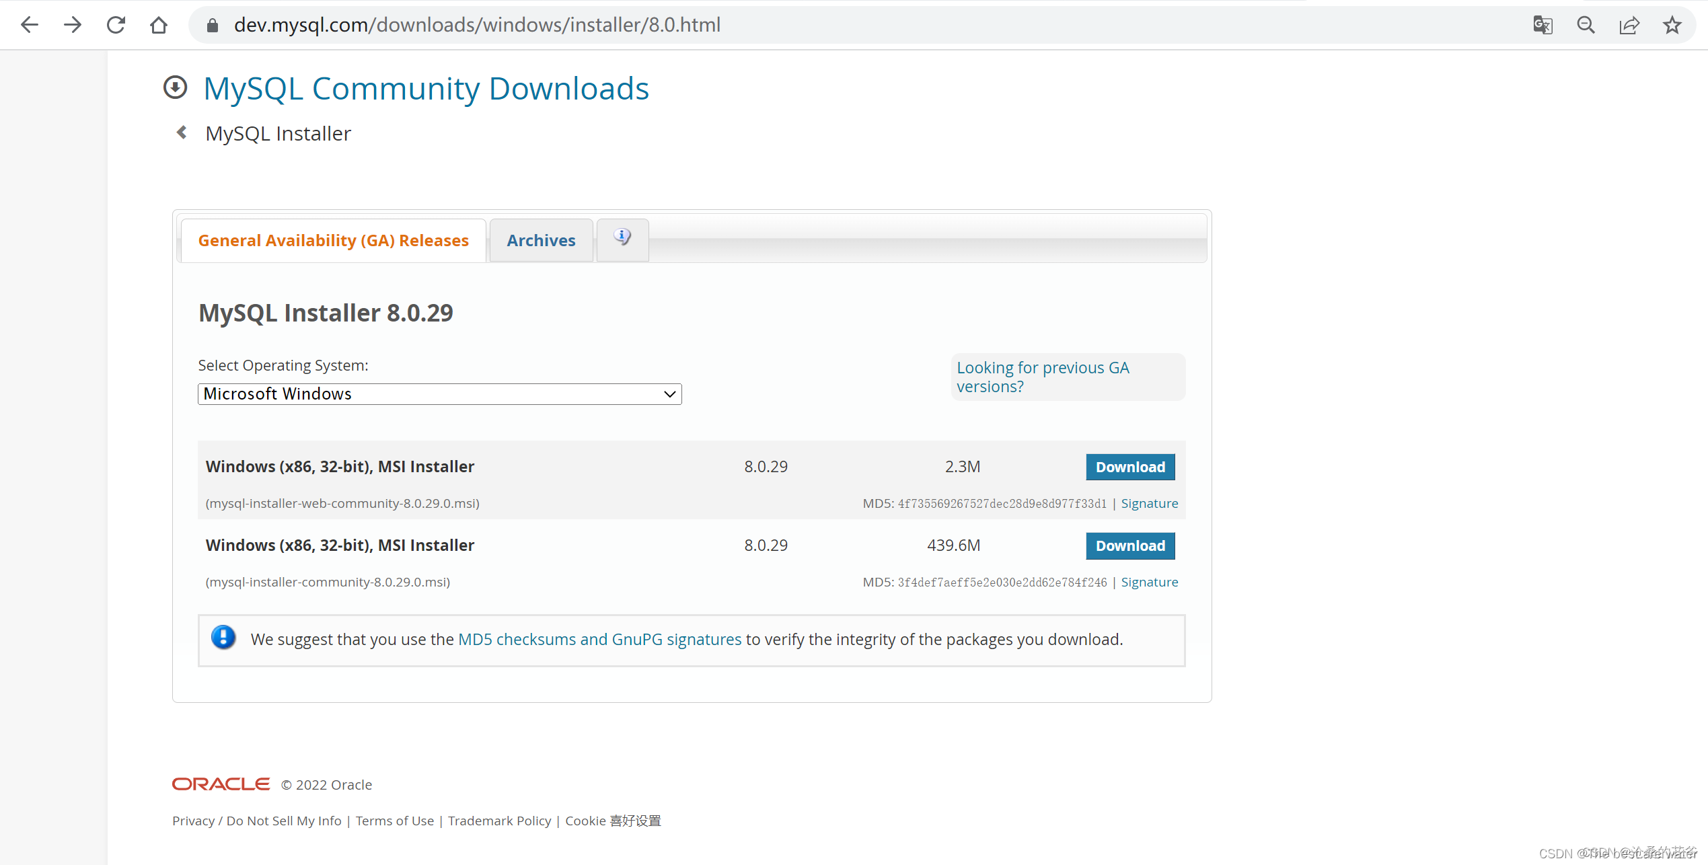1708x865 pixels.
Task: Click the MySQL Community Downloads icon
Action: [x=176, y=88]
